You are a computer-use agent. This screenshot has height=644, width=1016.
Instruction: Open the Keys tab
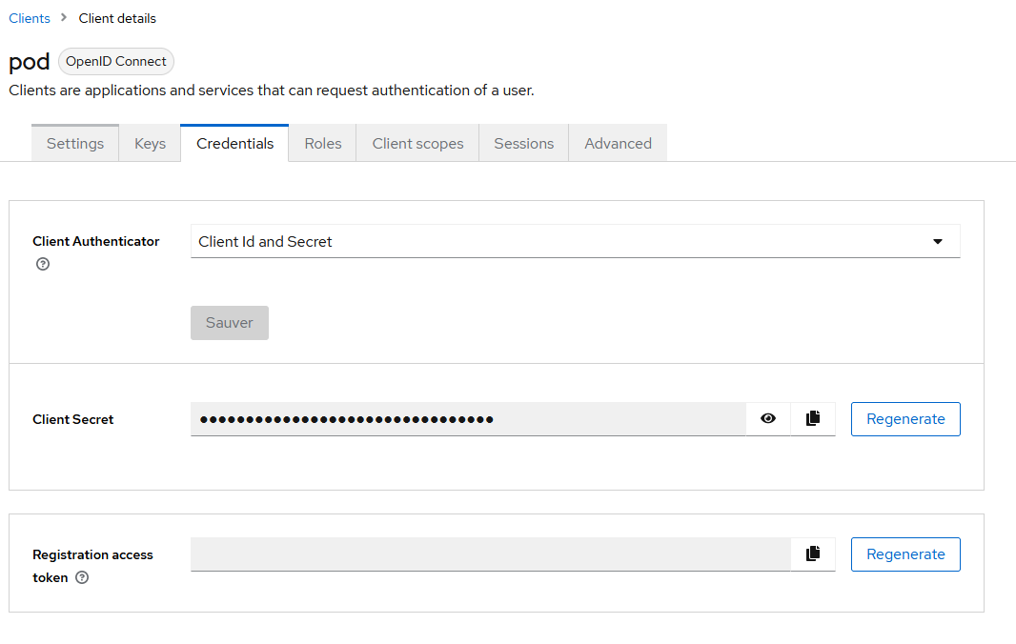coord(150,144)
